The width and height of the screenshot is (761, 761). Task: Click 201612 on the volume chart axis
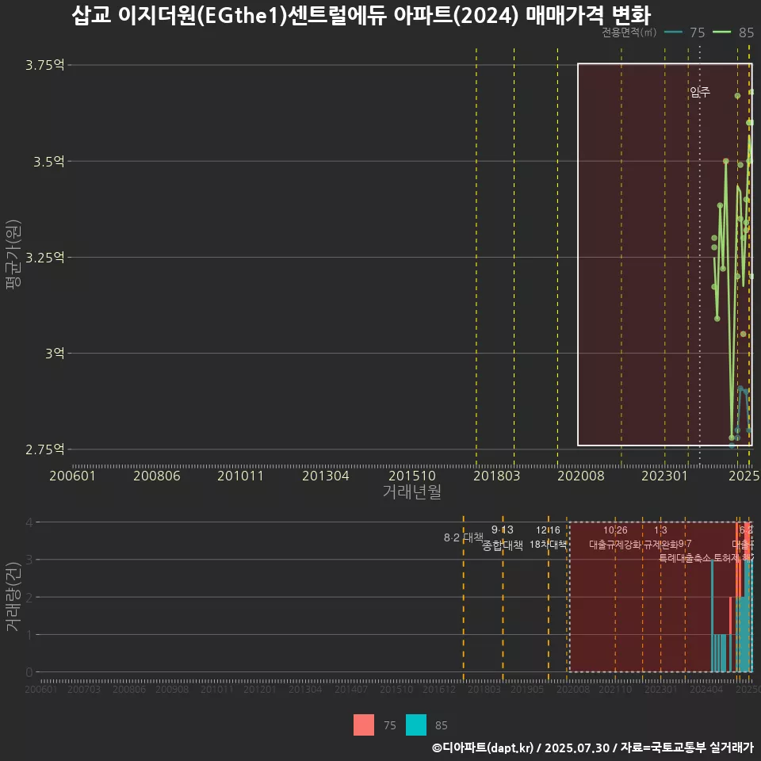(438, 689)
